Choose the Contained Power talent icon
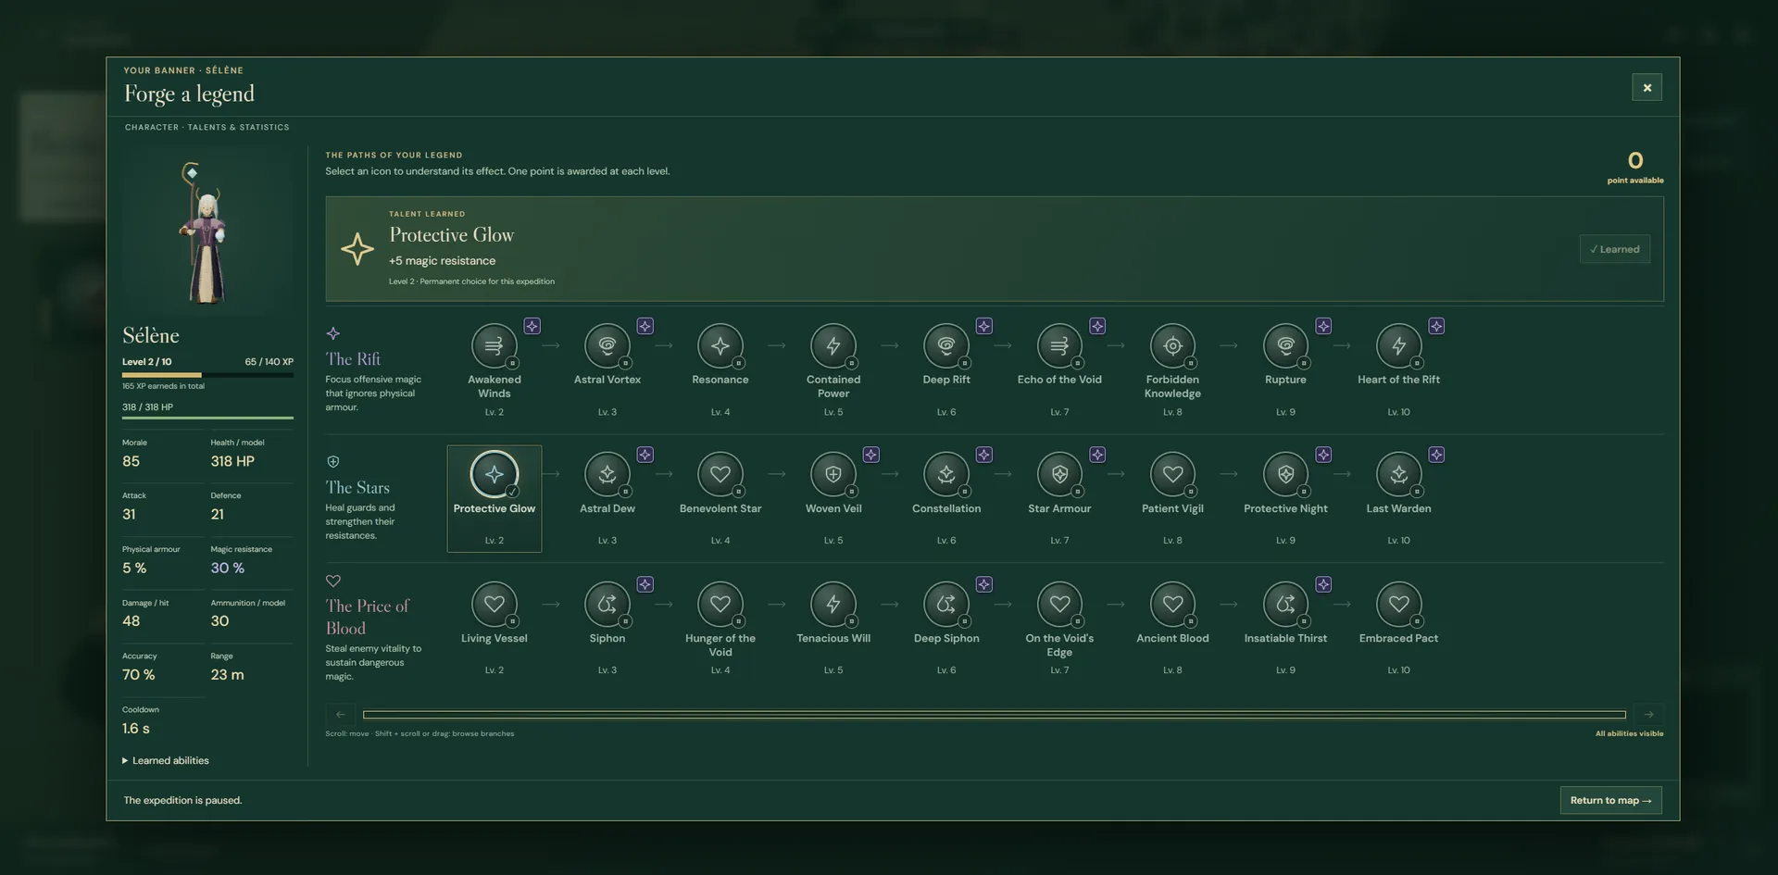The width and height of the screenshot is (1778, 875). point(833,346)
